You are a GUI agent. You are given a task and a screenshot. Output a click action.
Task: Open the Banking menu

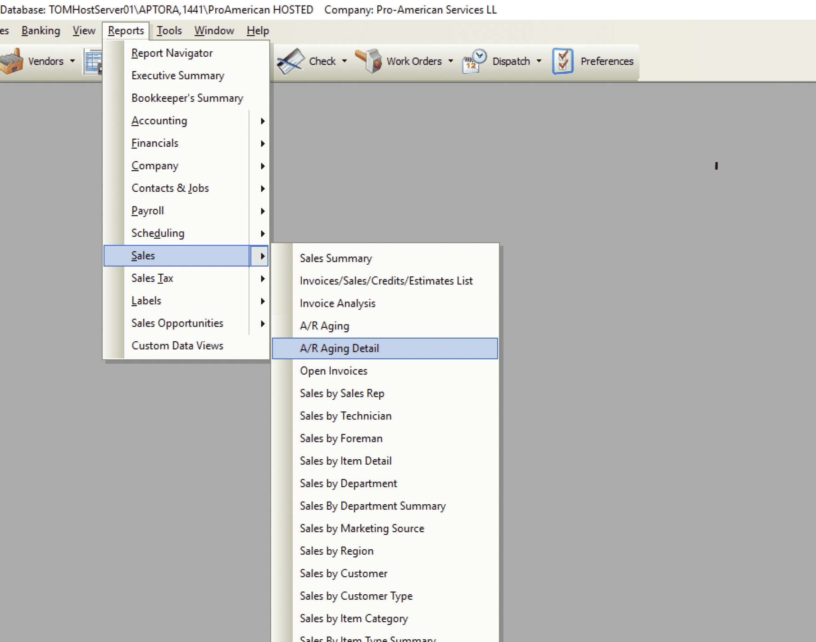click(x=41, y=31)
